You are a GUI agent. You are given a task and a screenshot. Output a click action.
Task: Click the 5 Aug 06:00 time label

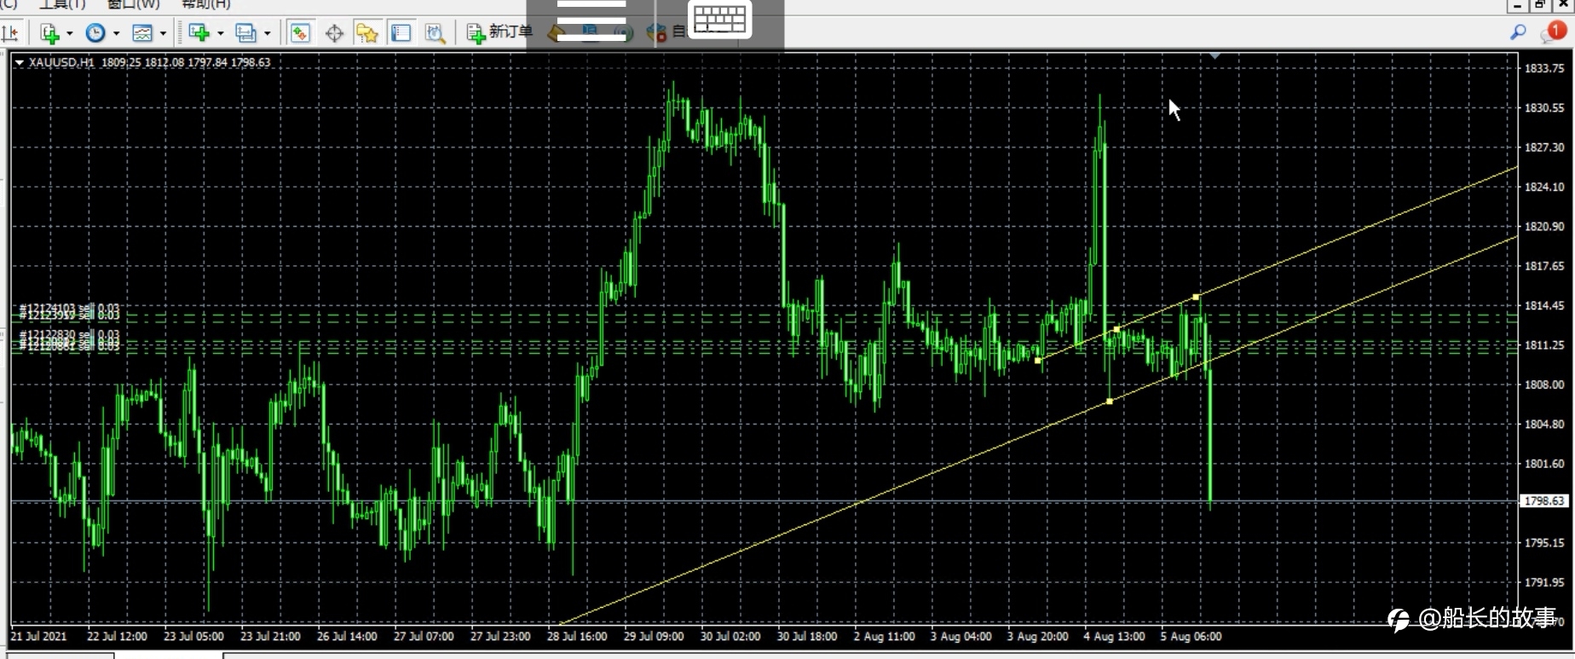point(1191,636)
